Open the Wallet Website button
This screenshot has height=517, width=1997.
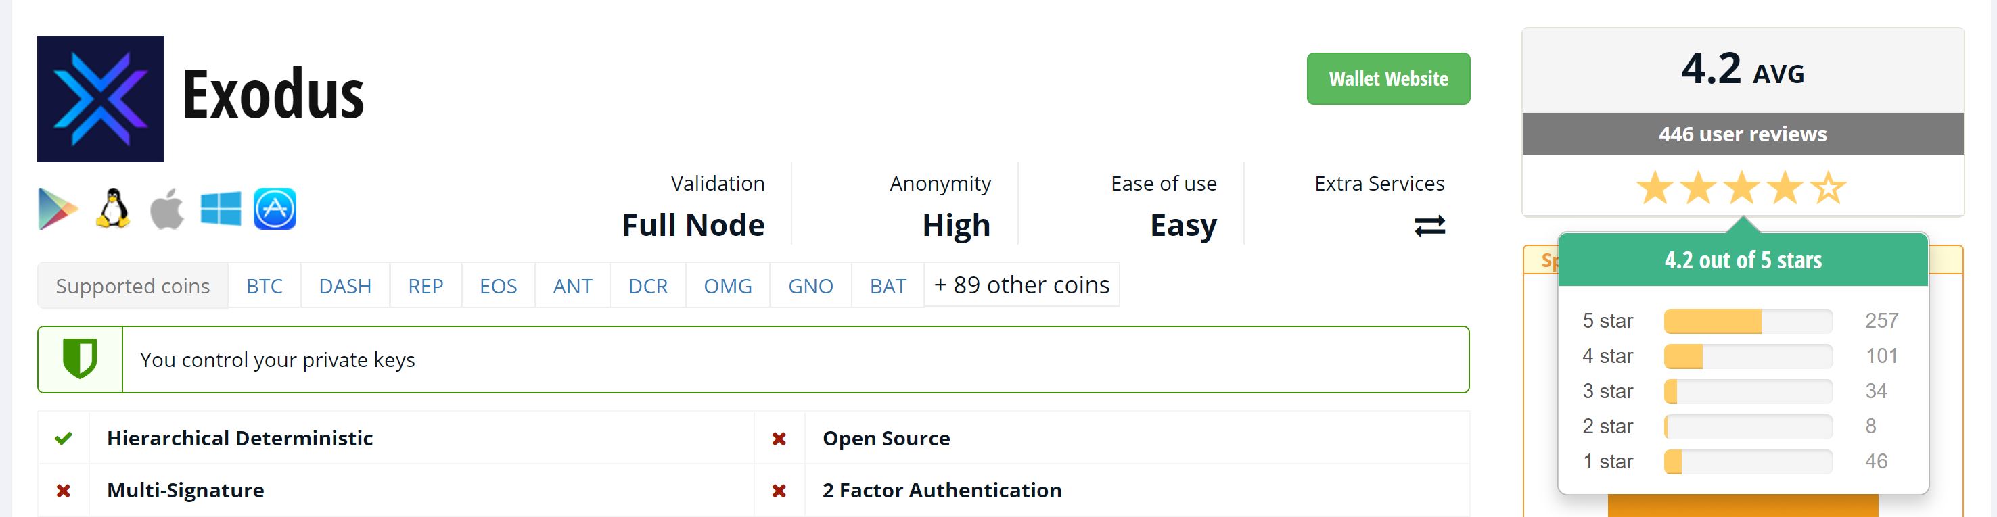pos(1387,79)
